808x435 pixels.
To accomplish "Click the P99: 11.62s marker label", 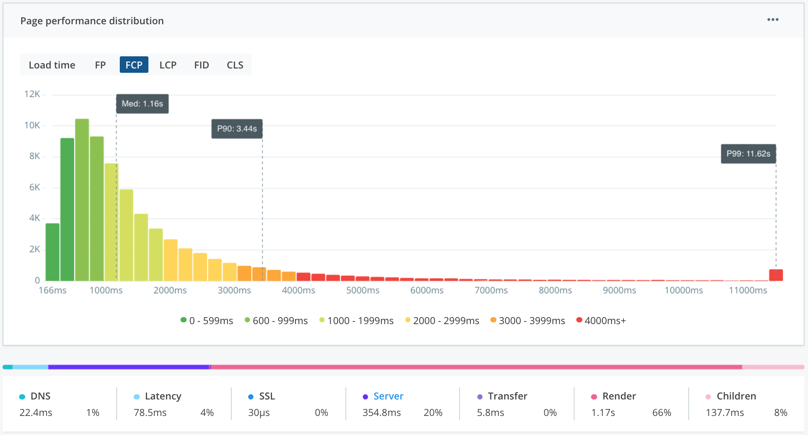I will pyautogui.click(x=748, y=153).
